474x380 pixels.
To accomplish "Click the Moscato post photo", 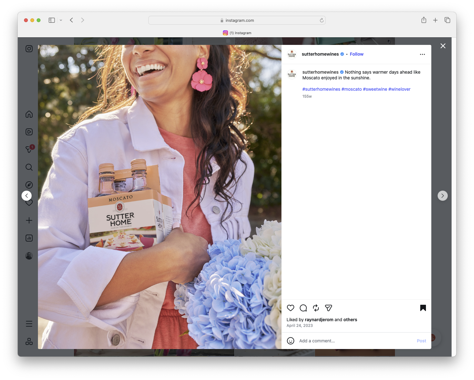I will point(160,197).
